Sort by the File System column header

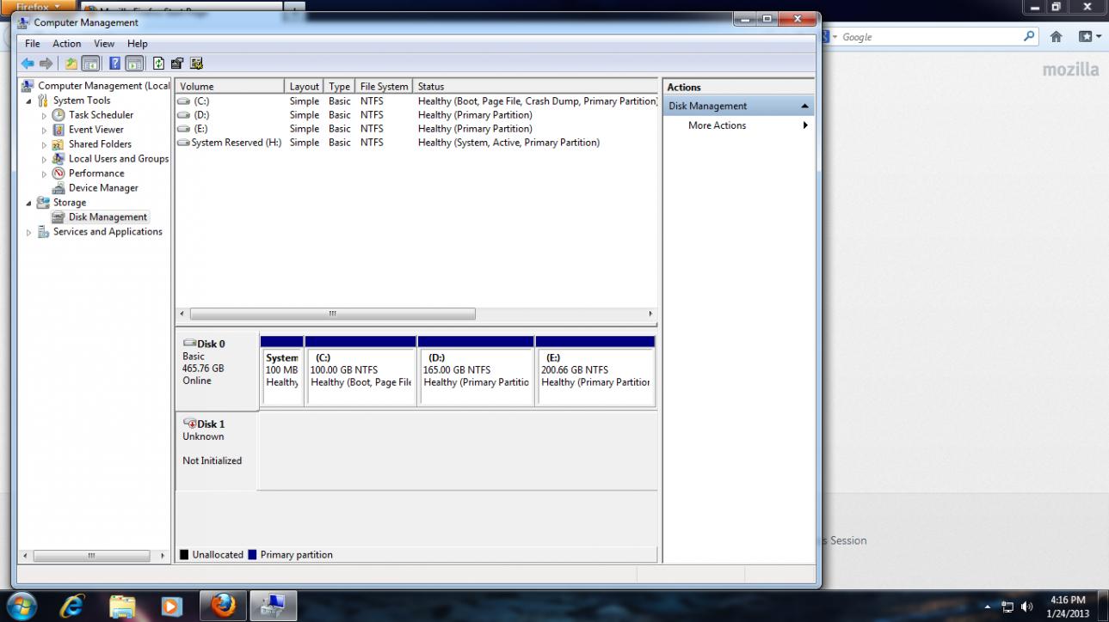[384, 87]
